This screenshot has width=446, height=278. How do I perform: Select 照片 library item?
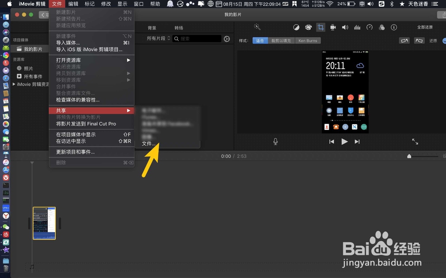28,68
